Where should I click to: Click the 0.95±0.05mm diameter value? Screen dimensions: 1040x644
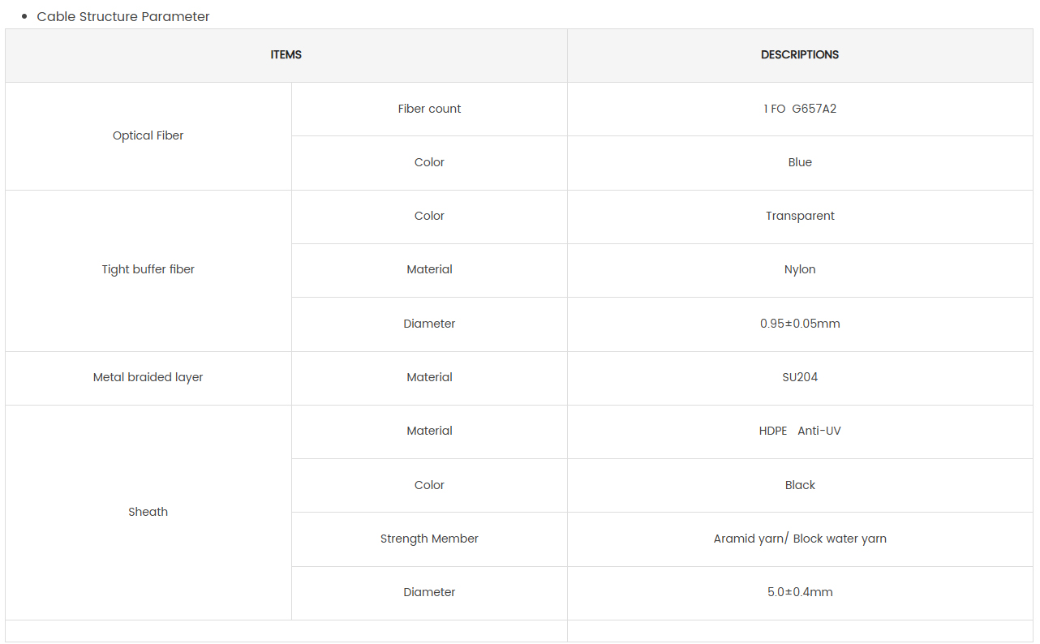[800, 324]
